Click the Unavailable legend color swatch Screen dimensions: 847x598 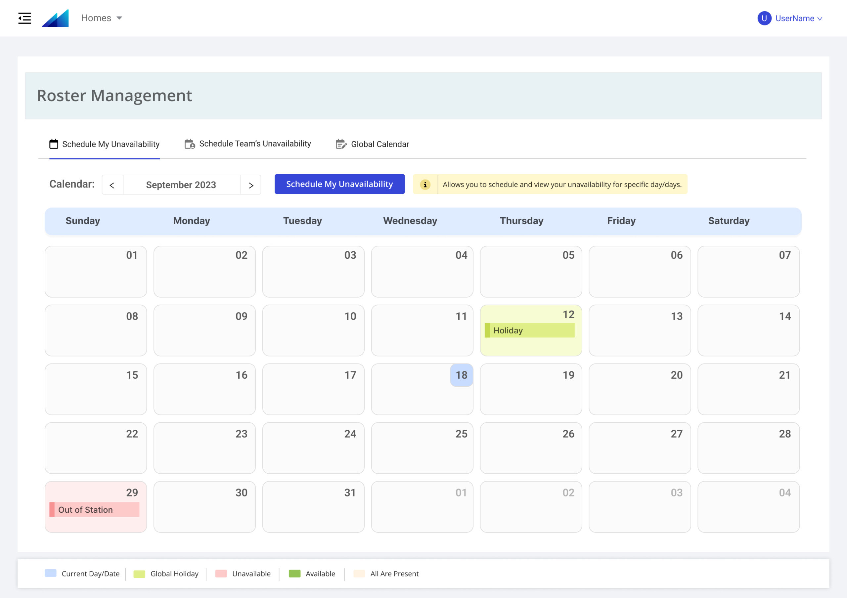[221, 573]
